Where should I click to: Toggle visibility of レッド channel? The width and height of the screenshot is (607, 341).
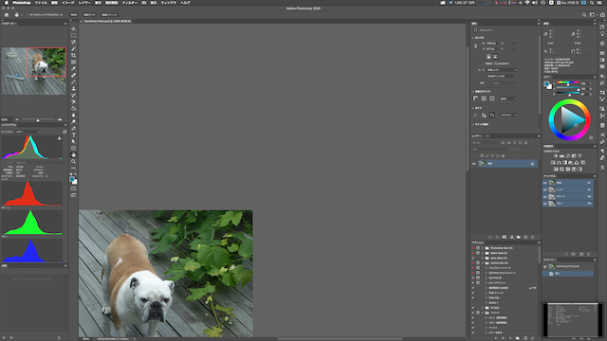pos(545,189)
